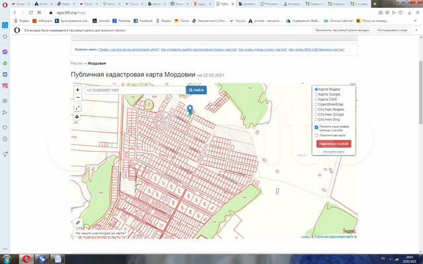Open the Не нашли участок/дом на карте? prompt

[100, 233]
